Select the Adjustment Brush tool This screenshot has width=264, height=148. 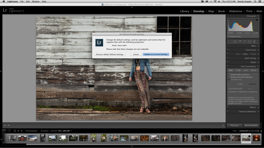click(x=255, y=41)
